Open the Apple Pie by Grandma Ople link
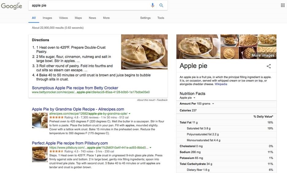The image size is (287, 173). coord(78,109)
